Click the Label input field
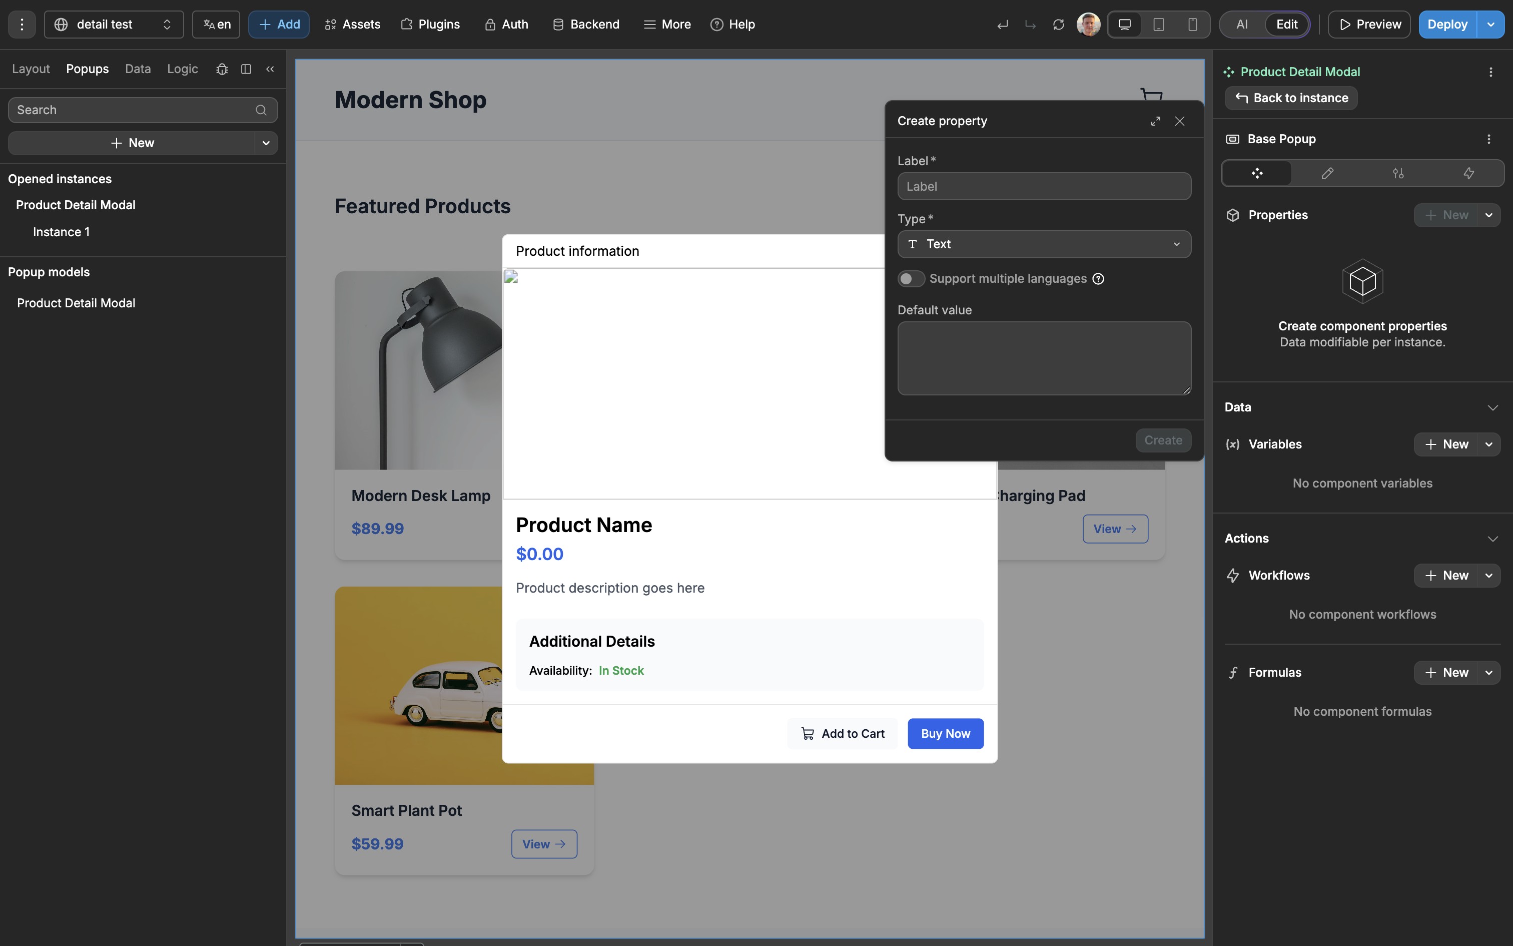The height and width of the screenshot is (946, 1513). (1044, 186)
